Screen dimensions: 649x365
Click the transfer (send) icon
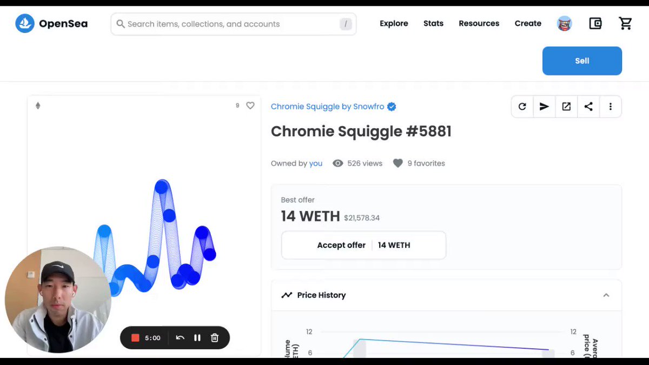(x=544, y=107)
